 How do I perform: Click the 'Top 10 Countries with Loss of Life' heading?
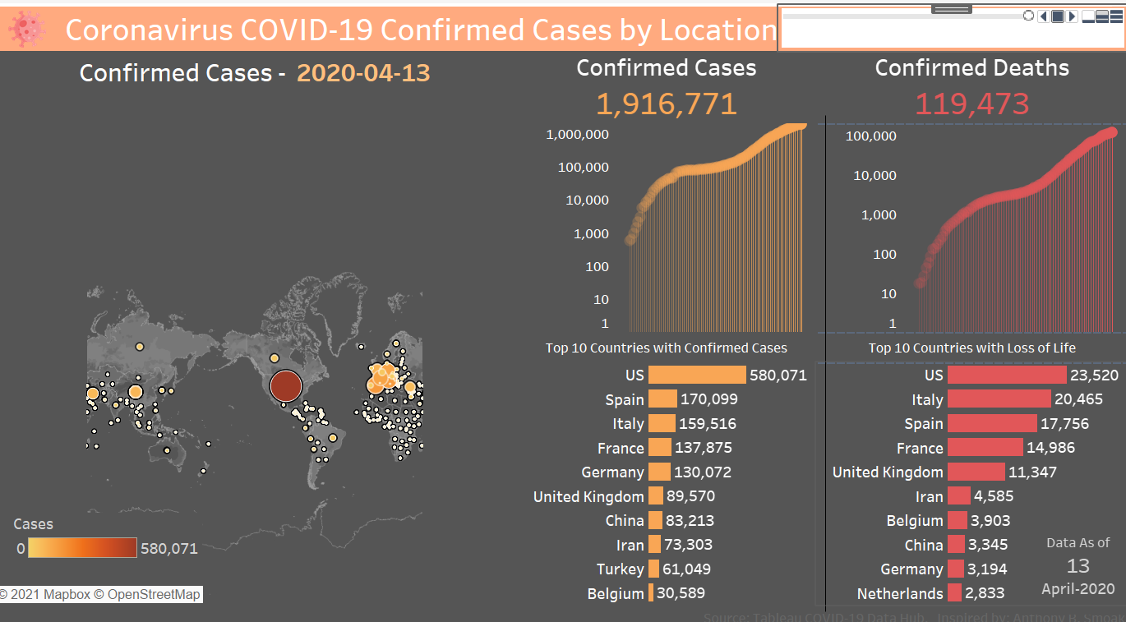(972, 348)
